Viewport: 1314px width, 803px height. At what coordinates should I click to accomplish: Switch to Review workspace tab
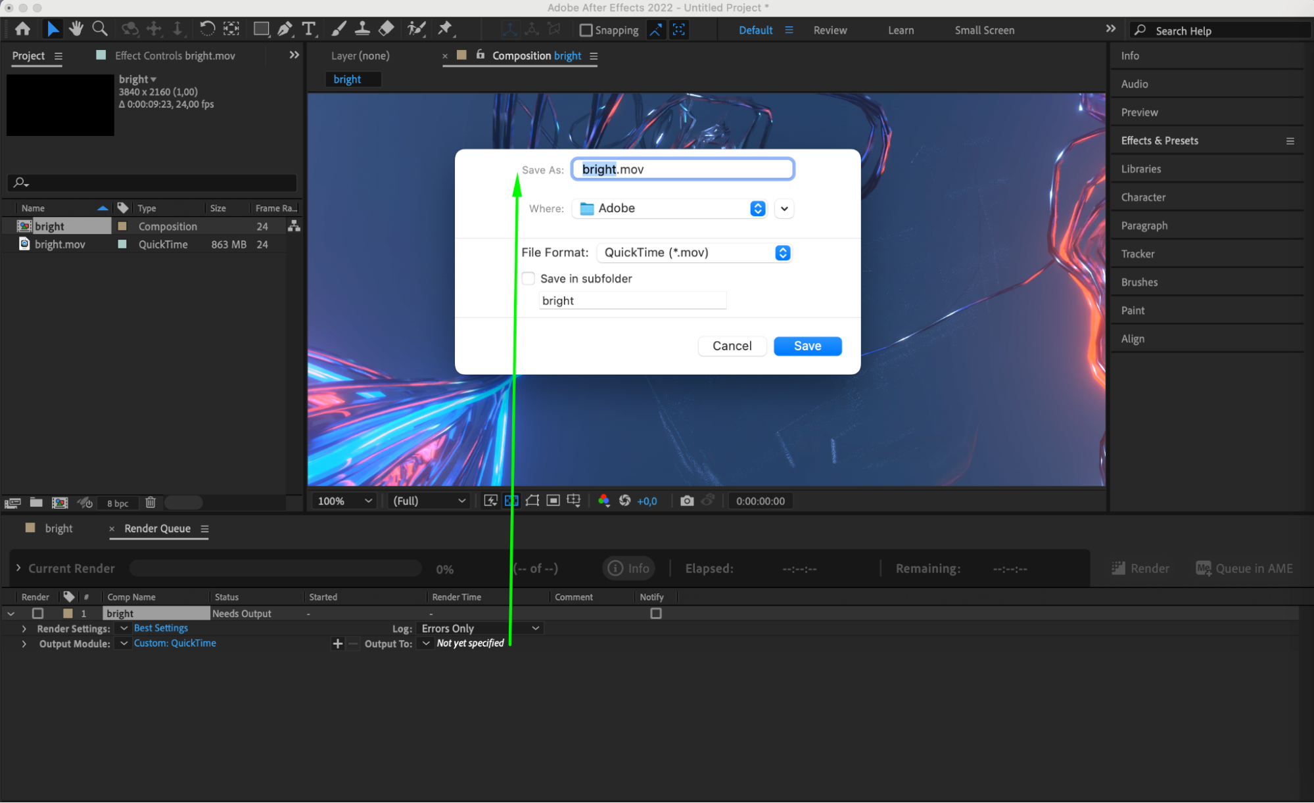830,30
